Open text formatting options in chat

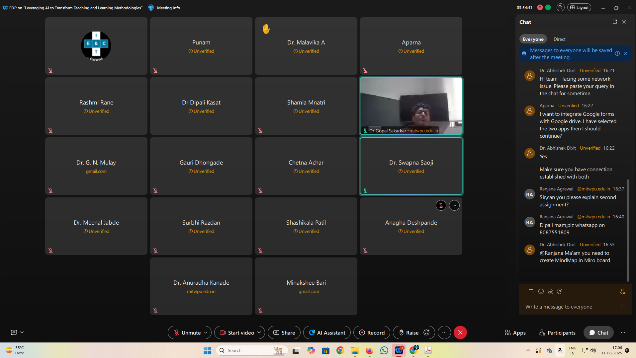tap(532, 291)
